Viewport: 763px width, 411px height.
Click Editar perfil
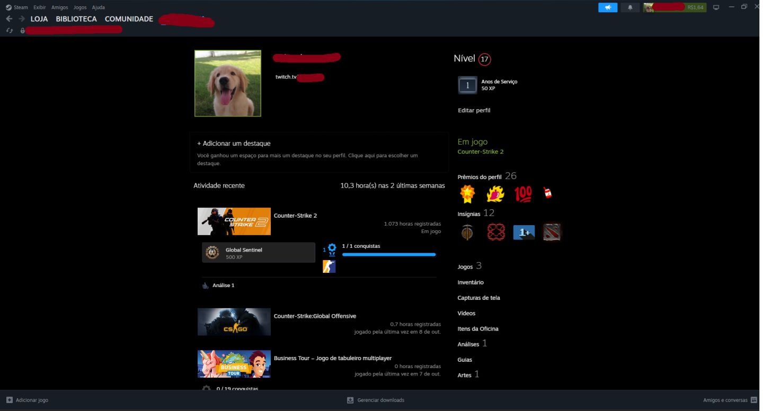point(474,110)
